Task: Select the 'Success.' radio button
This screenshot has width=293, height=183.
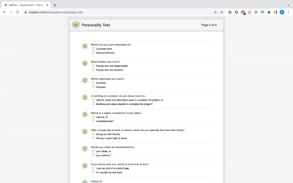Action: click(93, 87)
